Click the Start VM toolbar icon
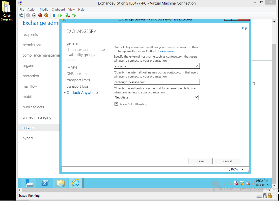The width and height of the screenshot is (279, 201). tap(28, 15)
